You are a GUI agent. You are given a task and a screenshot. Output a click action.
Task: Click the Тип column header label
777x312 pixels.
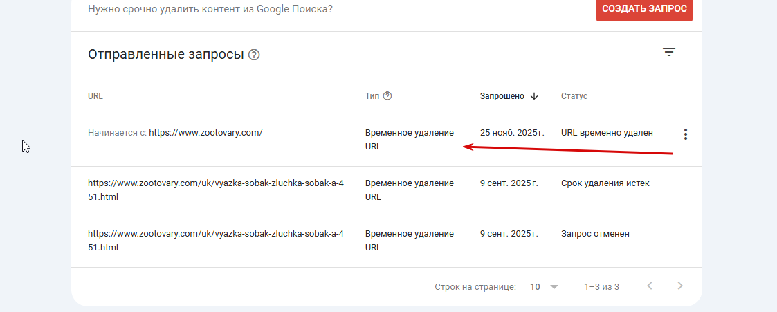372,96
